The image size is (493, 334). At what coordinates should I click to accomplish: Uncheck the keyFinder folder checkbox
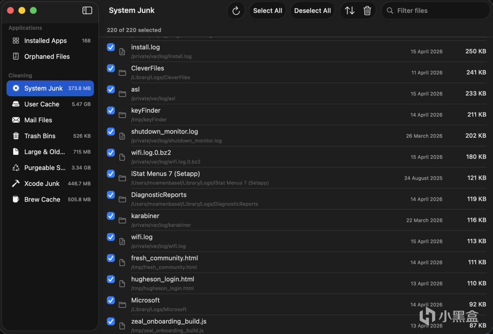pos(111,111)
